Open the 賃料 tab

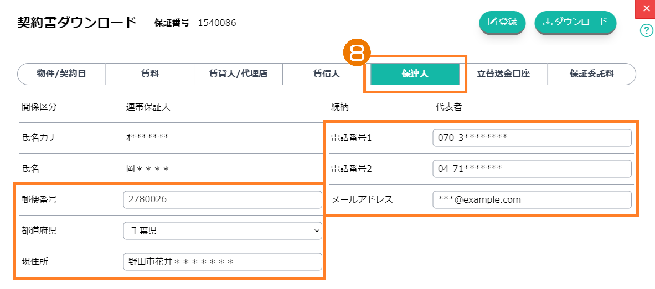point(149,73)
